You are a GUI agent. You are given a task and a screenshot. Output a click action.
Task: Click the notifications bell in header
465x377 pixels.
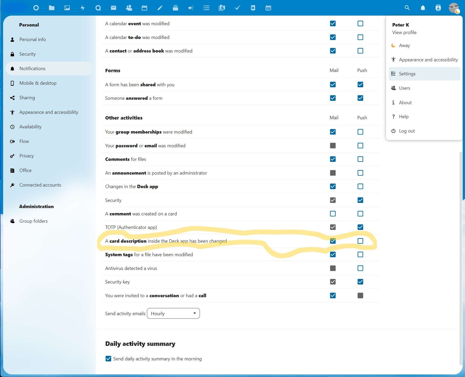coord(423,8)
